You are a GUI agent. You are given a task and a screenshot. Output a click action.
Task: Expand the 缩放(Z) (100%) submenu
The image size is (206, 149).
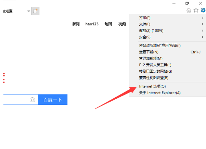pyautogui.click(x=151, y=30)
